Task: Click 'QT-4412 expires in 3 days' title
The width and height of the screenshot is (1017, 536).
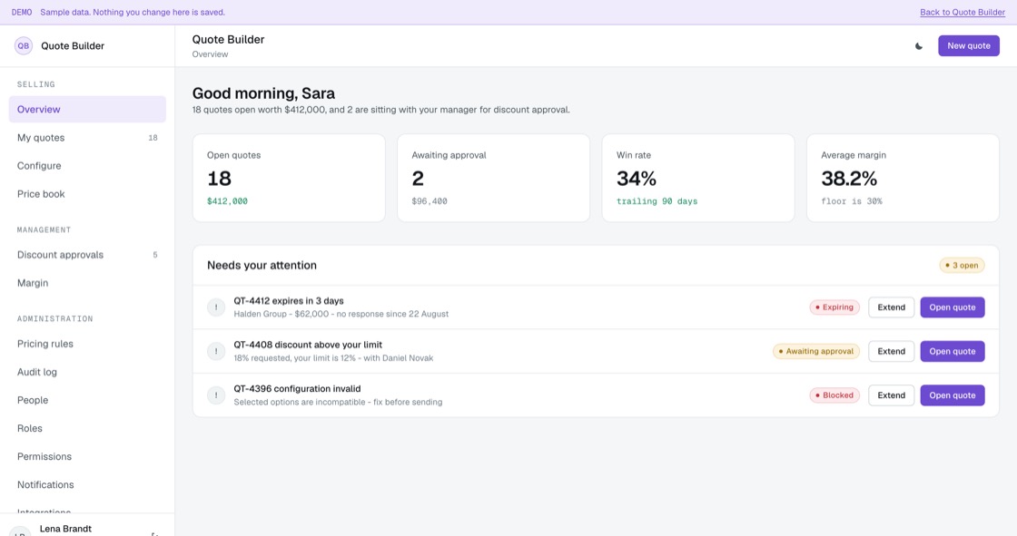Action: pos(289,301)
